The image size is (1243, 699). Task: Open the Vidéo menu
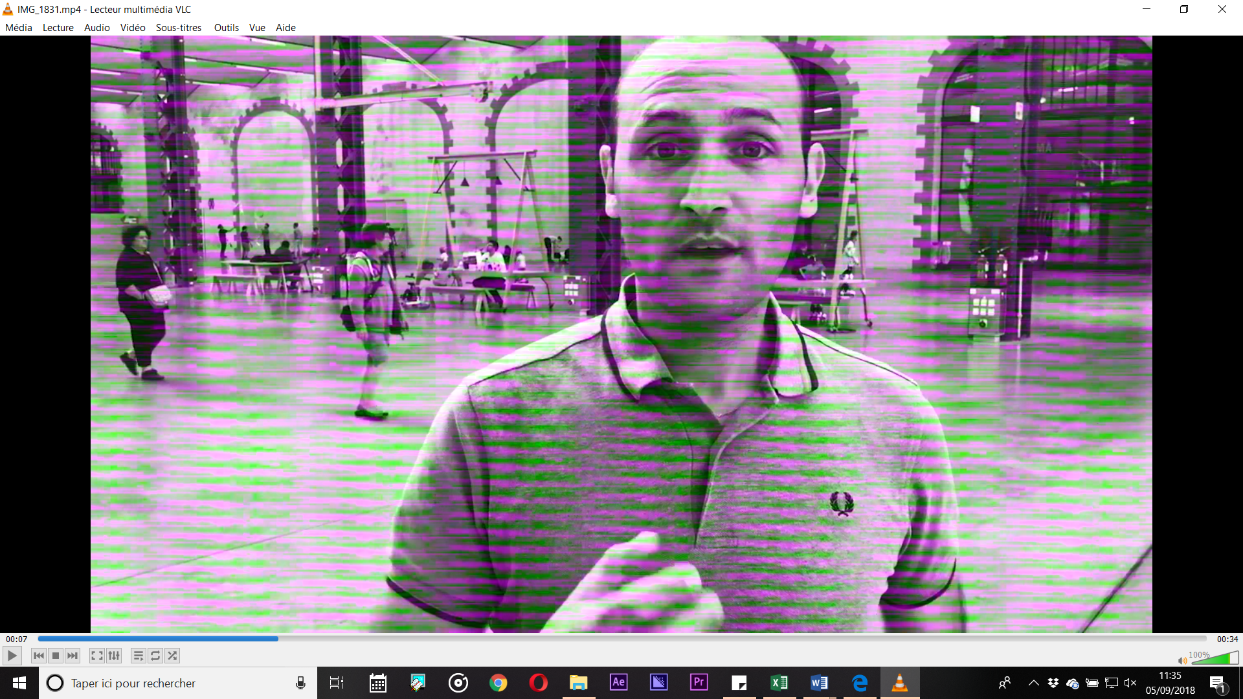tap(133, 27)
